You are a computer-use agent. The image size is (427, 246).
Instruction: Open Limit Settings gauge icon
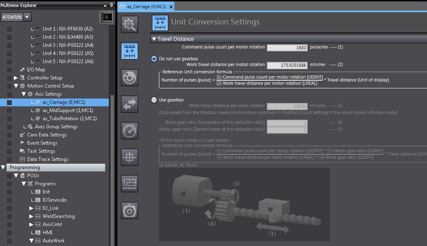(x=129, y=131)
